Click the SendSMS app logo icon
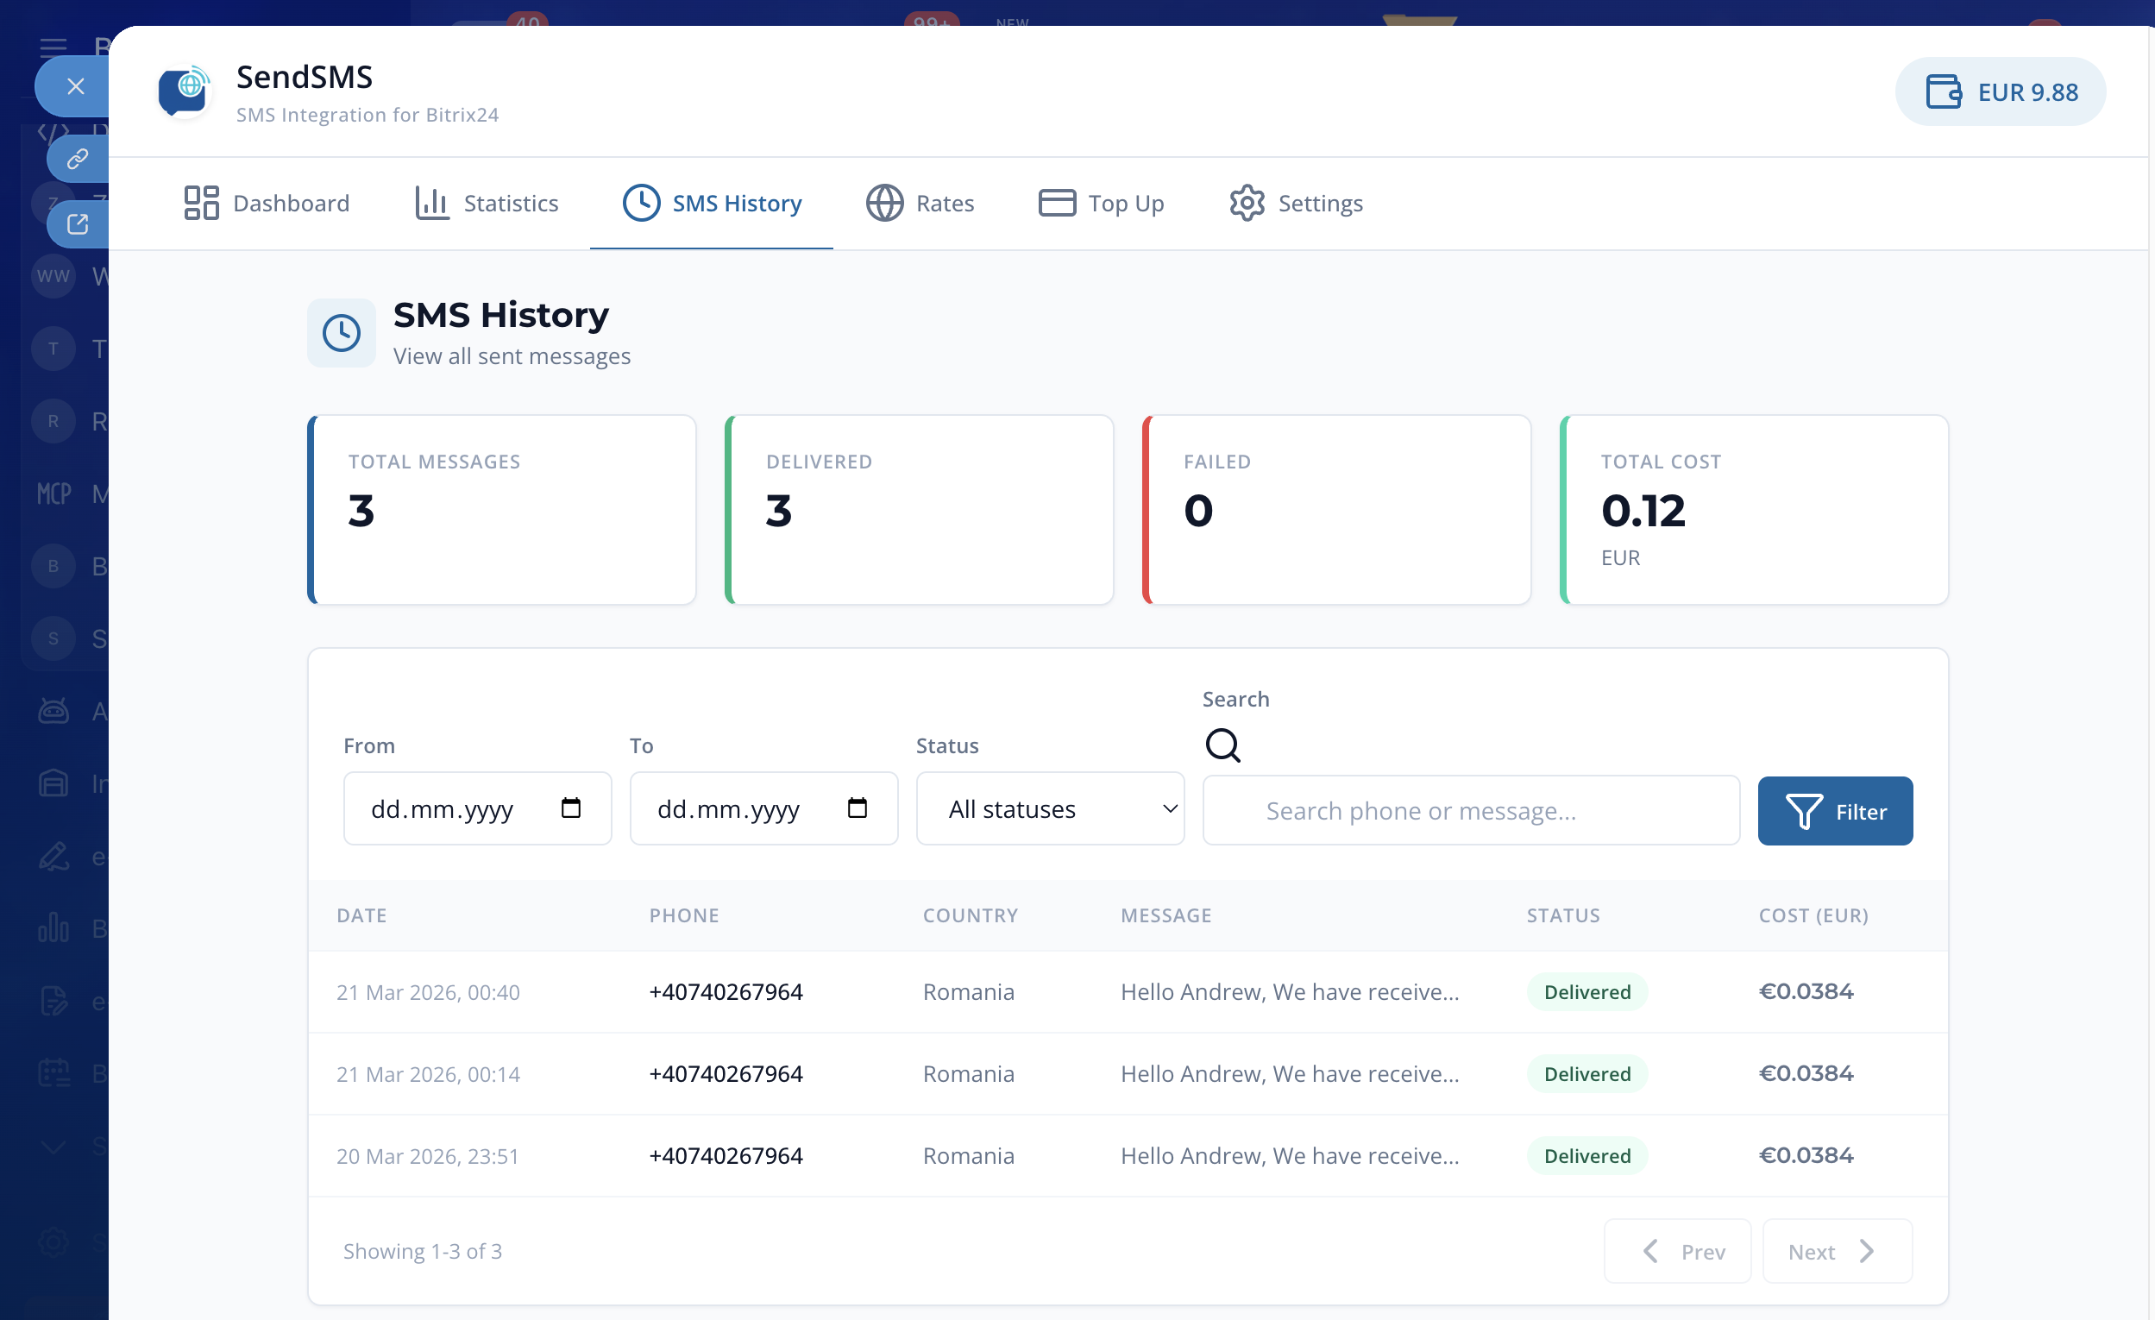Viewport: 2155px width, 1320px height. pyautogui.click(x=183, y=91)
